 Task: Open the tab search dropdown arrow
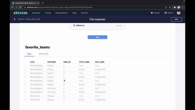pos(183,3)
